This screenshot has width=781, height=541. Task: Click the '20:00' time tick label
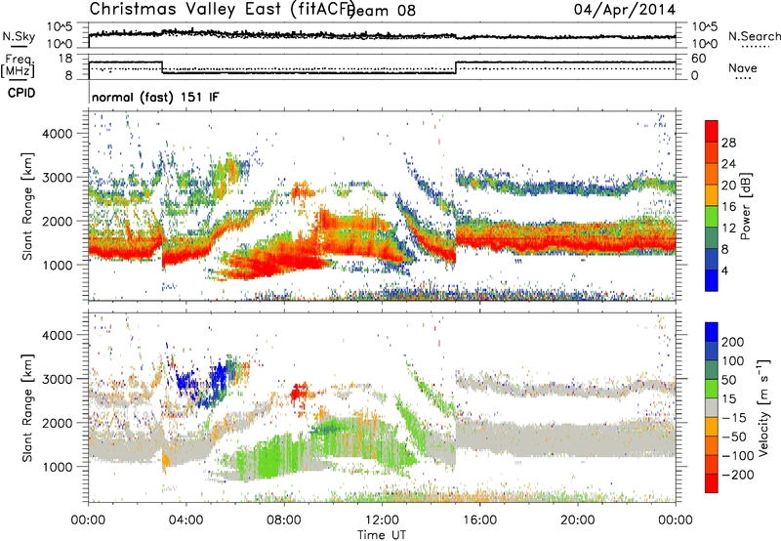(x=577, y=520)
